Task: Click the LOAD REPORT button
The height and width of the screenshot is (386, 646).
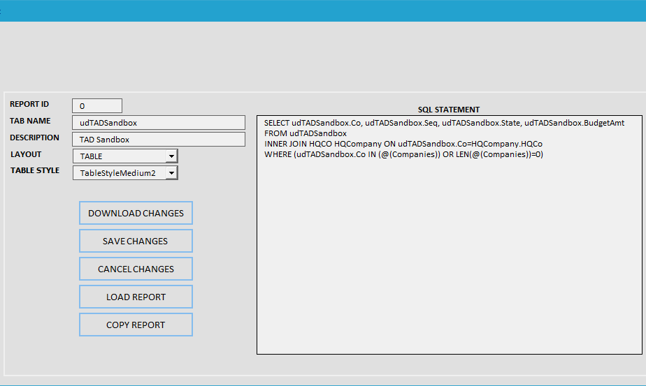Action: tap(136, 297)
